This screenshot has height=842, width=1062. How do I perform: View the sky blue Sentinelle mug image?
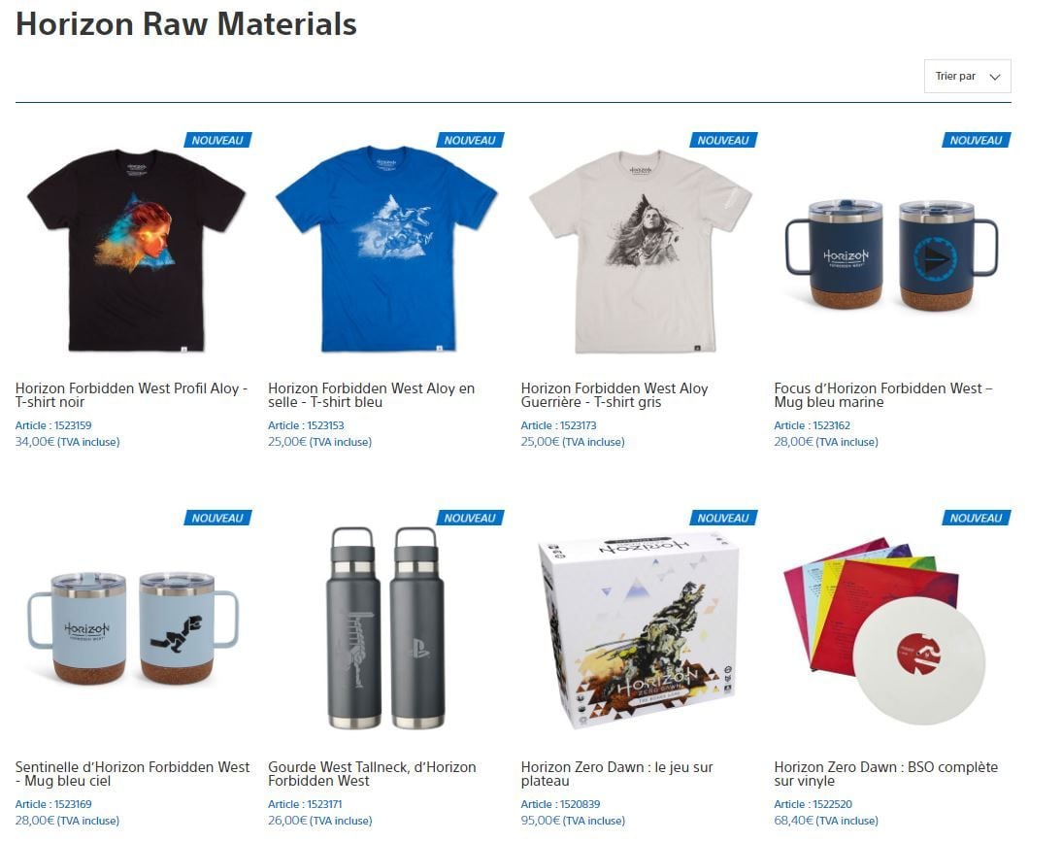coord(133,628)
